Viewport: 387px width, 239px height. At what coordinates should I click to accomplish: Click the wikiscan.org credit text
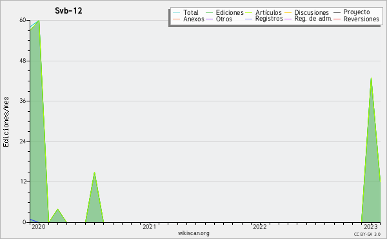(193, 233)
